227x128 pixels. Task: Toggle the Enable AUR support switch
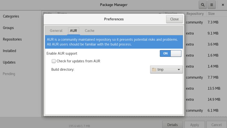tap(171, 53)
